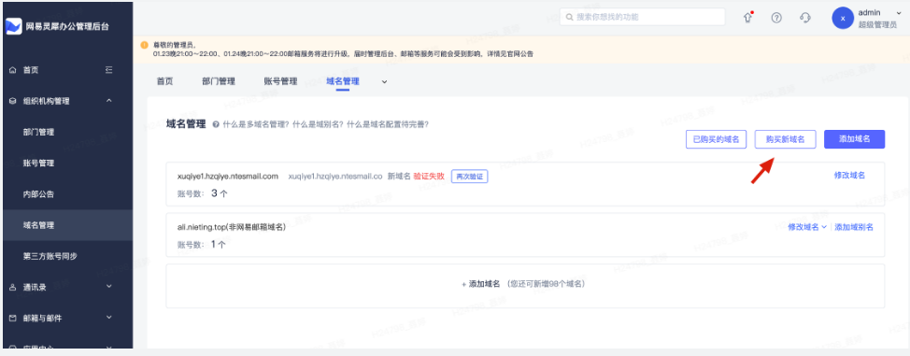Open the tab overflow dropdown chevron
The image size is (910, 356).
(x=384, y=82)
